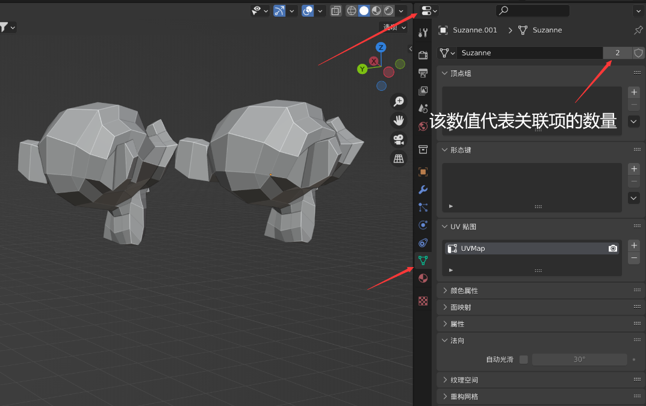Screen dimensions: 646x406
Task: Open the Modifiers wrench tab
Action: tap(423, 189)
